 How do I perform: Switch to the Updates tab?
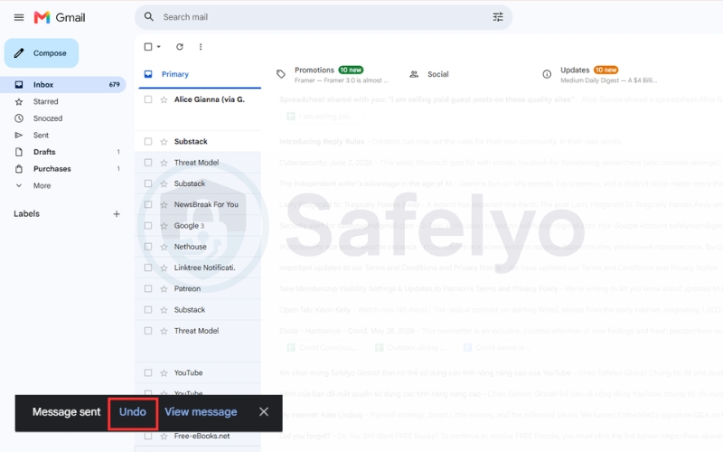point(598,74)
